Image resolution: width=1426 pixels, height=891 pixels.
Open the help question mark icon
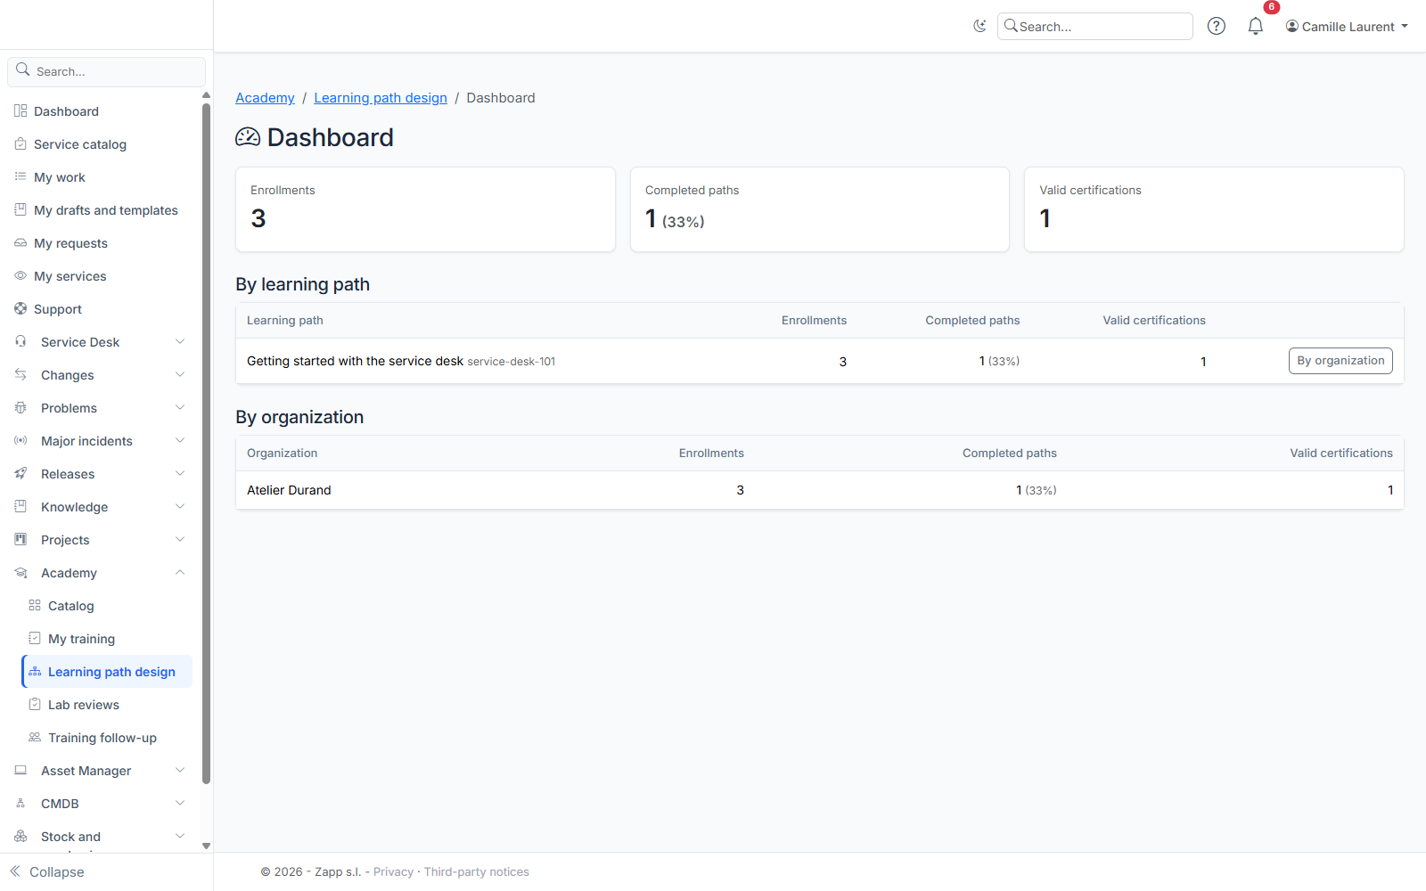tap(1217, 26)
